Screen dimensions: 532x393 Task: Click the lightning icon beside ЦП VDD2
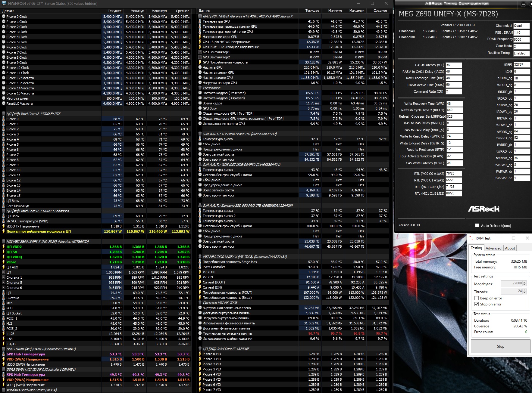[x=4, y=247]
